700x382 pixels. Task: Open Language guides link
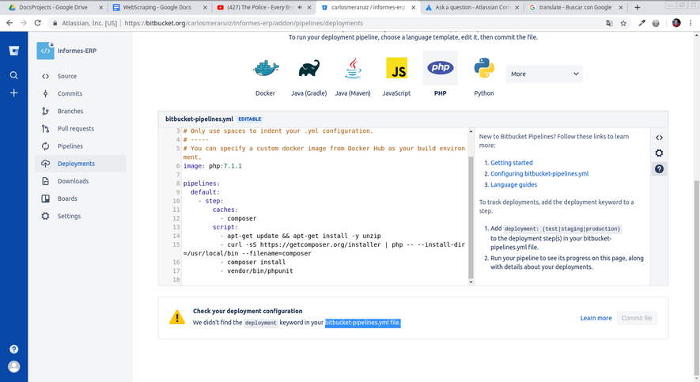coord(514,185)
